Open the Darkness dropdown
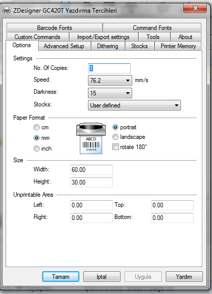 [x=110, y=93]
